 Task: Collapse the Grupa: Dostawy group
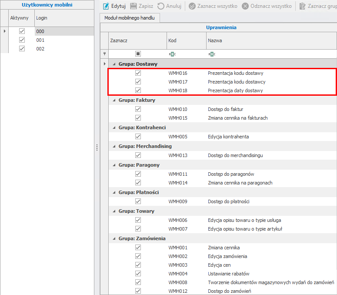coord(114,64)
